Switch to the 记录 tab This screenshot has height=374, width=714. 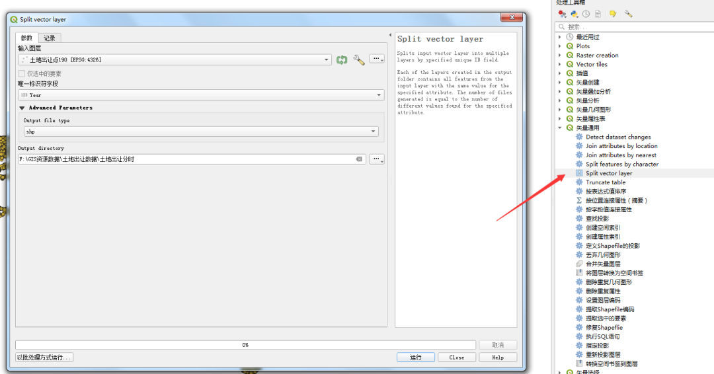tap(50, 38)
